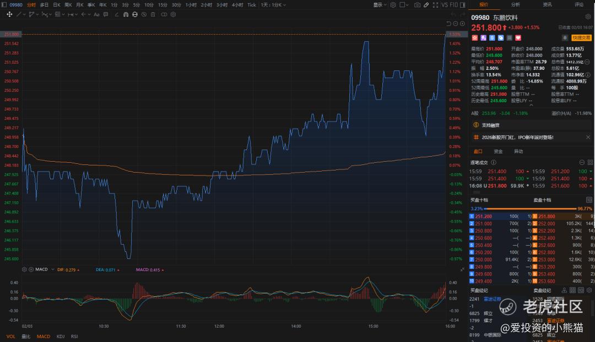Expand the 1天:1分K period dropdown

pyautogui.click(x=273, y=5)
